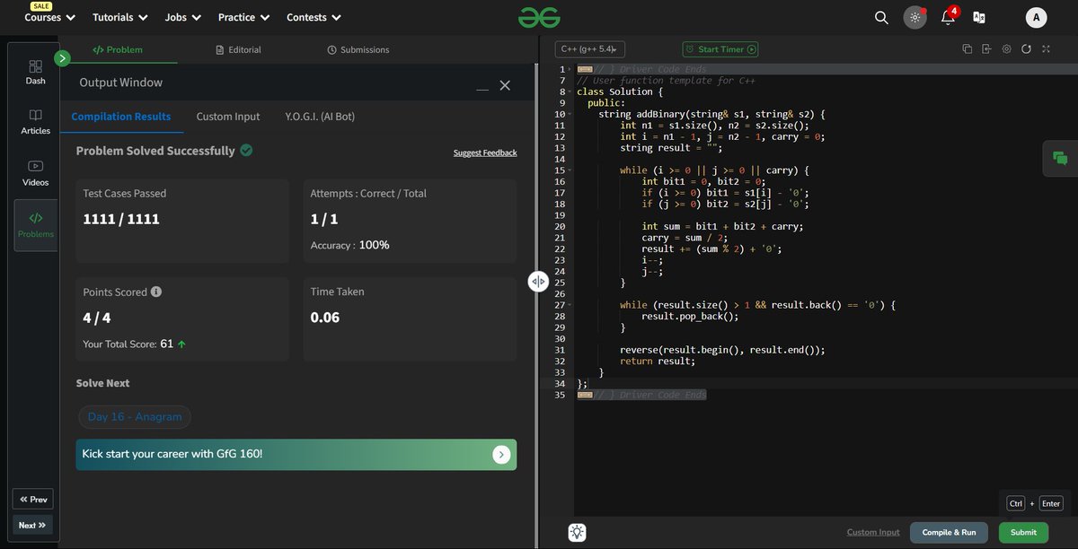The width and height of the screenshot is (1078, 549).
Task: Expand the Contests dropdown menu
Action: tap(314, 17)
